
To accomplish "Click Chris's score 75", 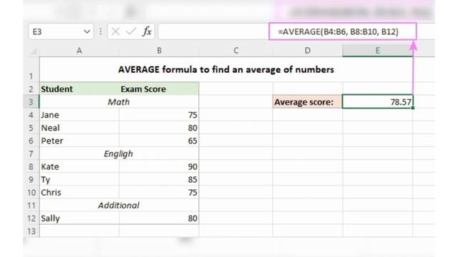I will 159,192.
